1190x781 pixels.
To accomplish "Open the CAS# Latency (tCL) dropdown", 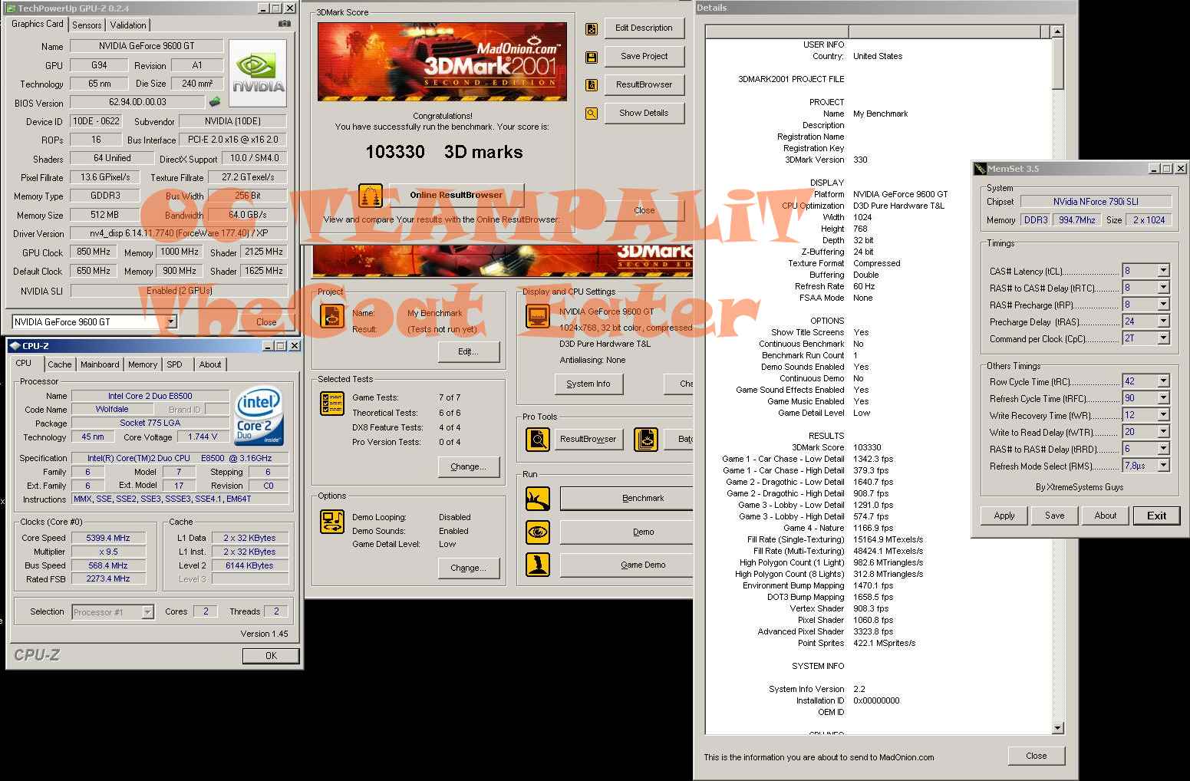I will 1163,271.
